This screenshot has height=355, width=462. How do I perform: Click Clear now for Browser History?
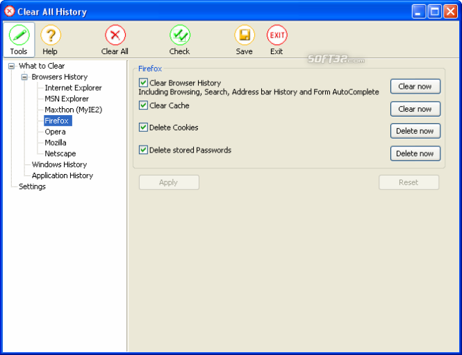tap(415, 87)
